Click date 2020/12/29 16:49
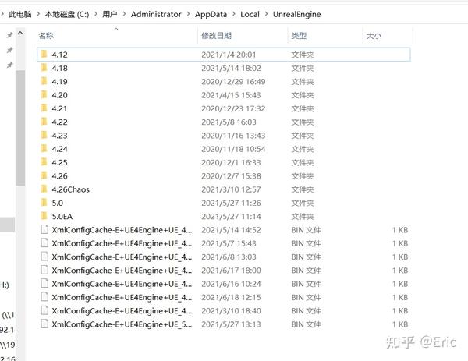Image resolution: width=468 pixels, height=361 pixels. [x=233, y=81]
